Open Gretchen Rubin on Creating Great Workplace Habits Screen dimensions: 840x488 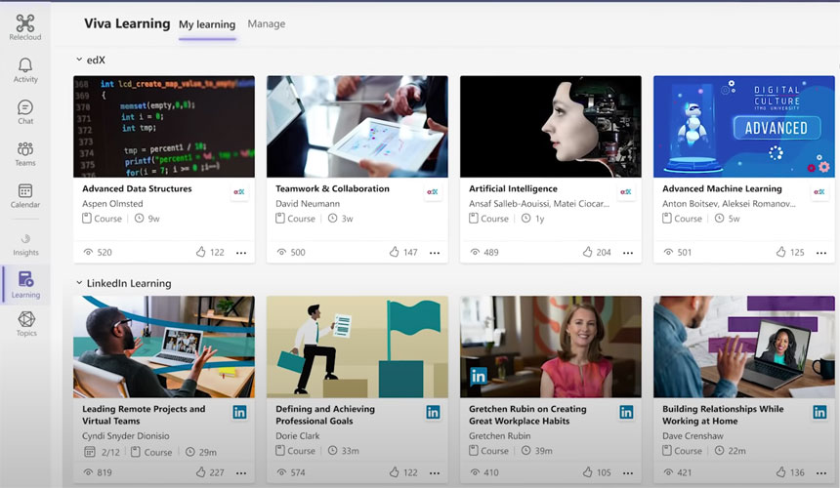[x=527, y=415]
